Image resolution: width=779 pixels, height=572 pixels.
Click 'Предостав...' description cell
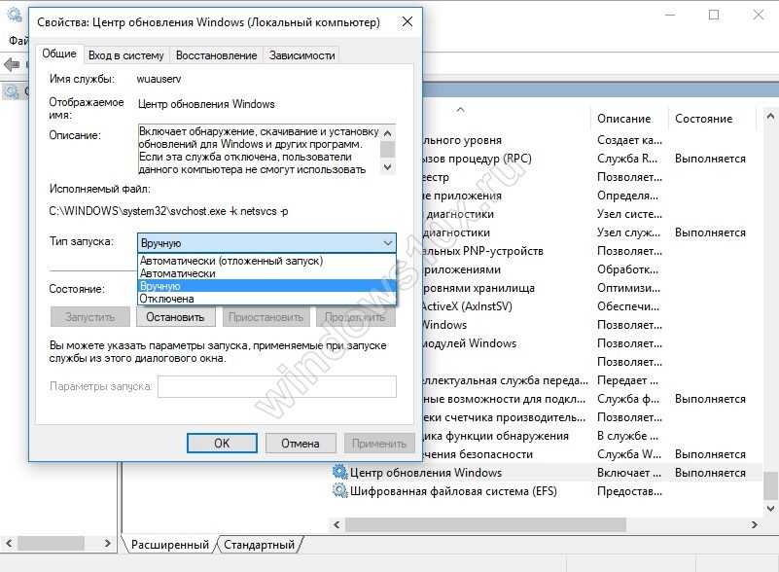point(629,491)
